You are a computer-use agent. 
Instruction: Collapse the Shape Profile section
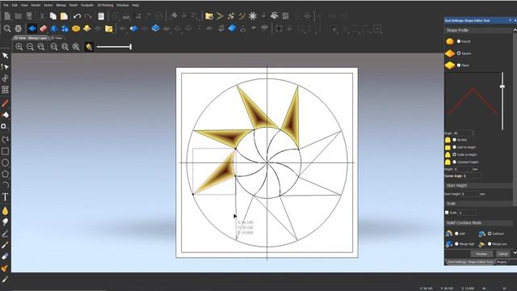click(478, 30)
